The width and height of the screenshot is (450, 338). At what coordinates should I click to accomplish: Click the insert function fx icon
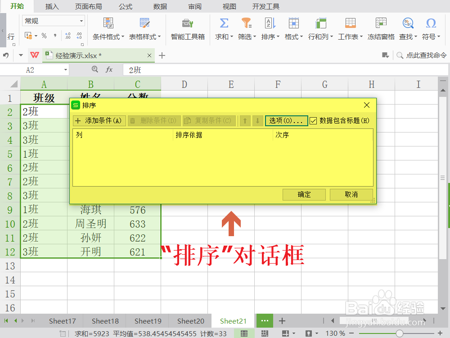(109, 69)
